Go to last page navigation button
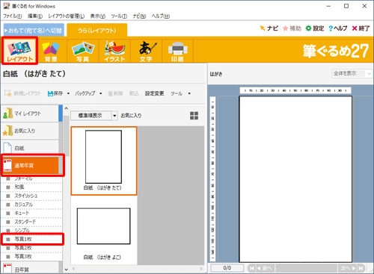 click(361, 268)
